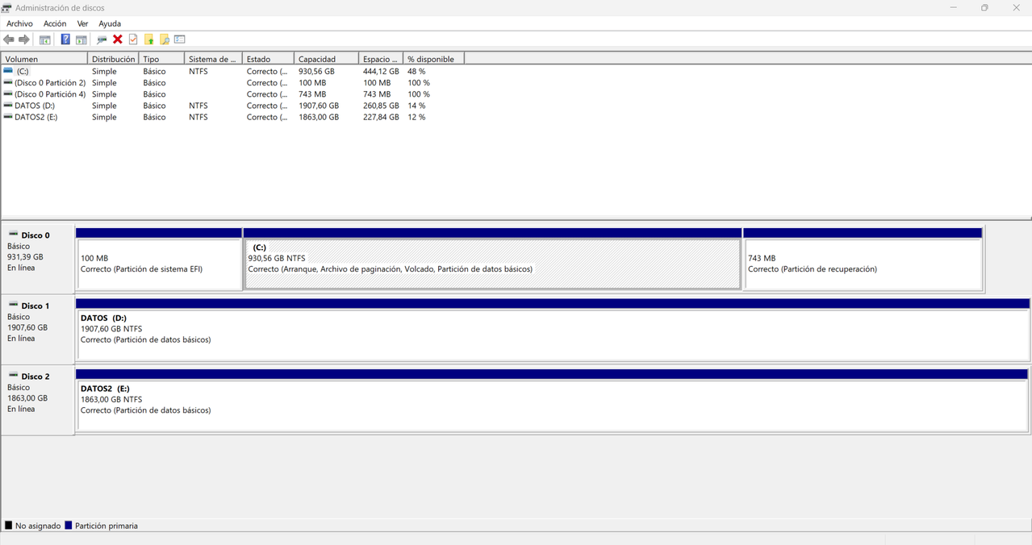Click the Forward arrow in the toolbar

pyautogui.click(x=24, y=40)
